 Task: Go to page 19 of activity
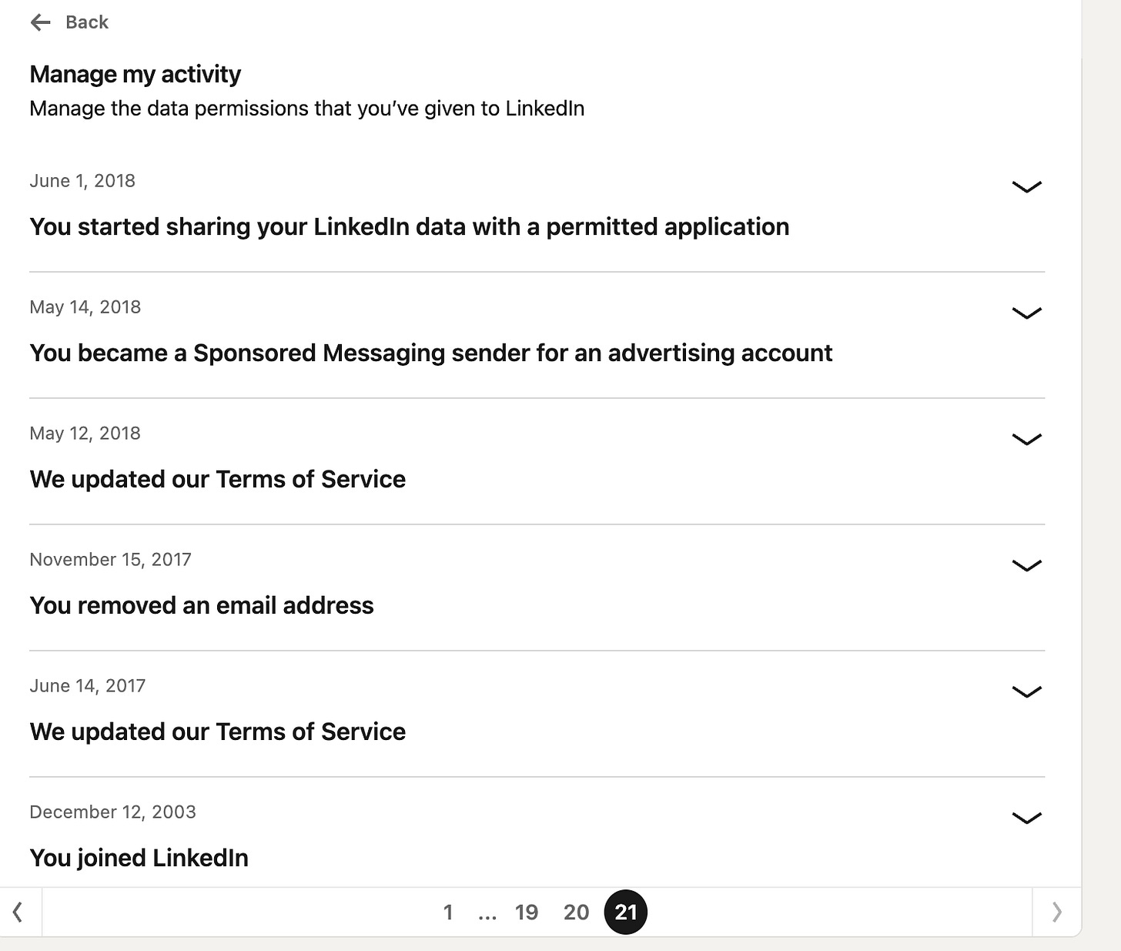click(x=527, y=912)
